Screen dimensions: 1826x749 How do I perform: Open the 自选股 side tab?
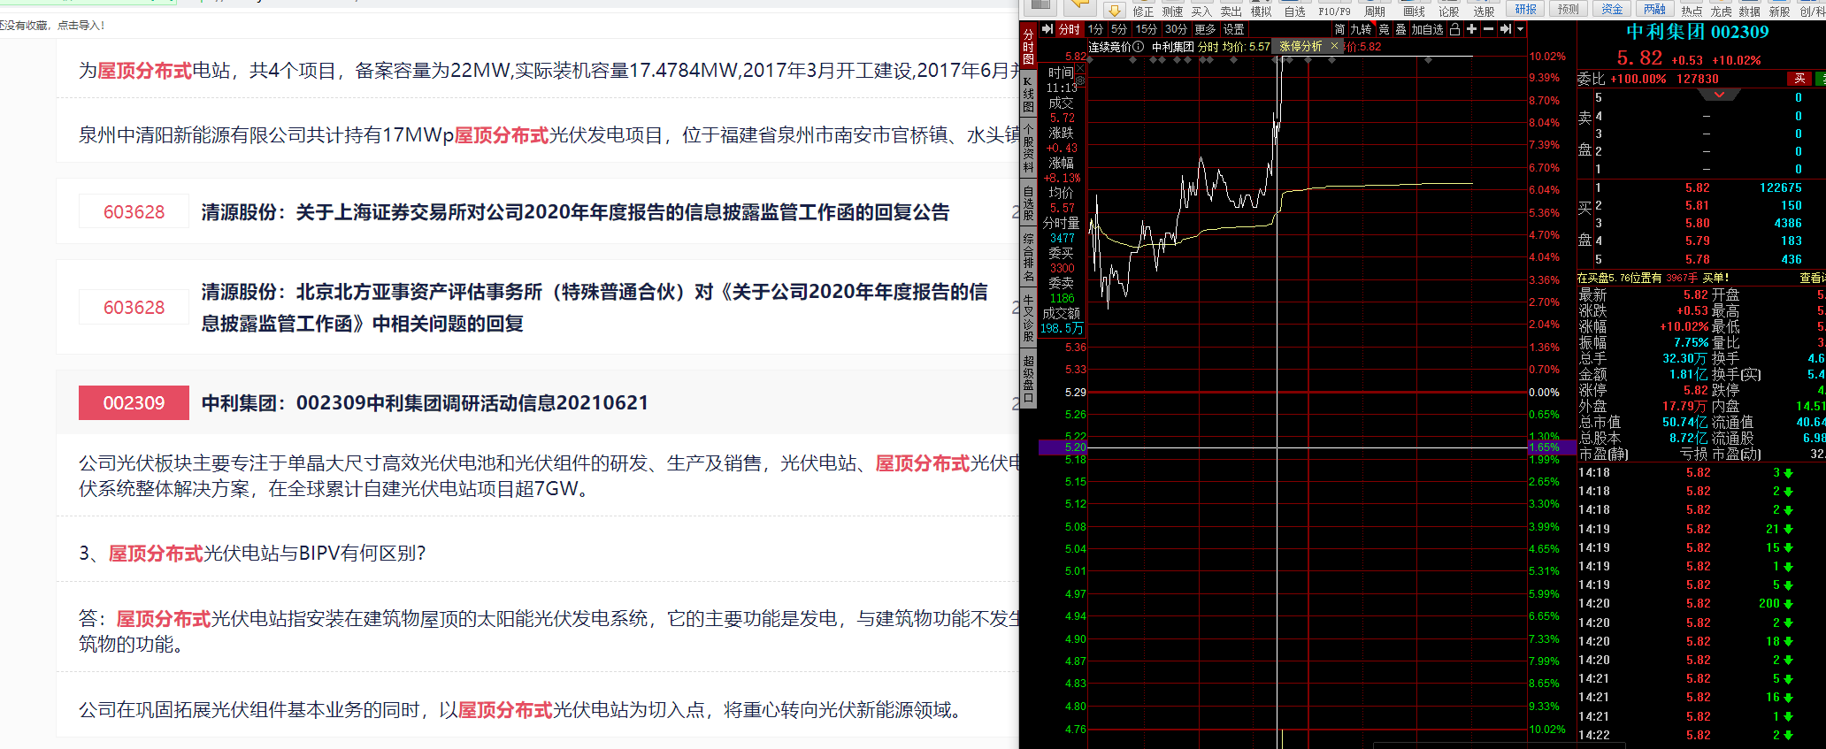point(1028,203)
